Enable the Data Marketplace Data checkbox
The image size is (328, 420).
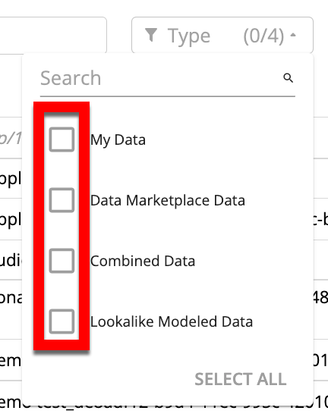click(x=61, y=200)
